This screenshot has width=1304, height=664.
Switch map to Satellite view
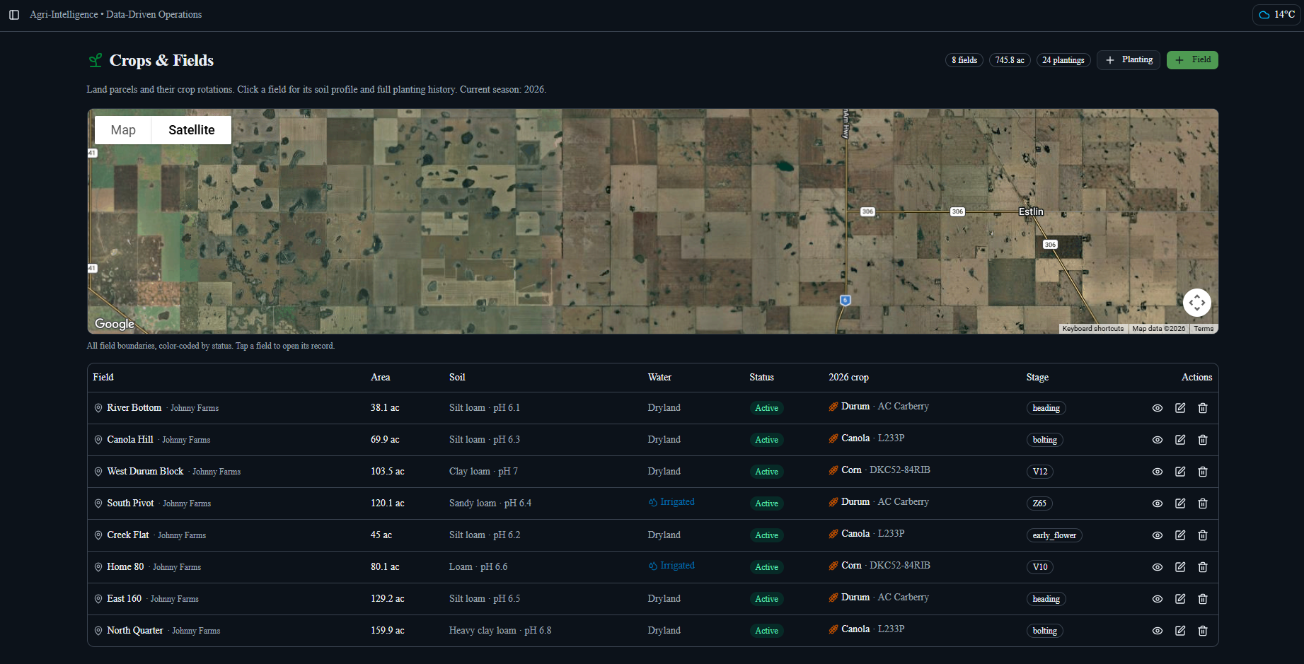pyautogui.click(x=192, y=130)
